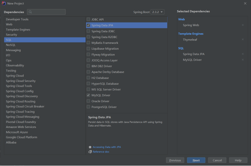Select the SQL category in the list

(45, 40)
